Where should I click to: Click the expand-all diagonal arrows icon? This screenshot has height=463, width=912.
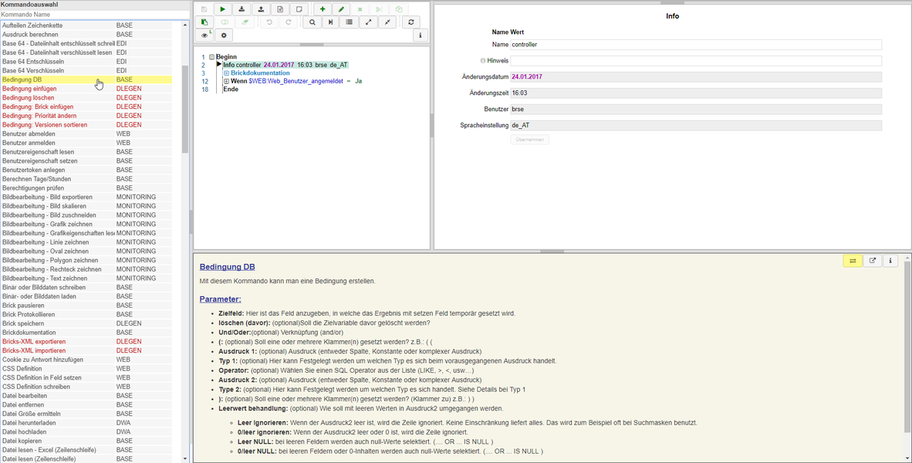[368, 22]
